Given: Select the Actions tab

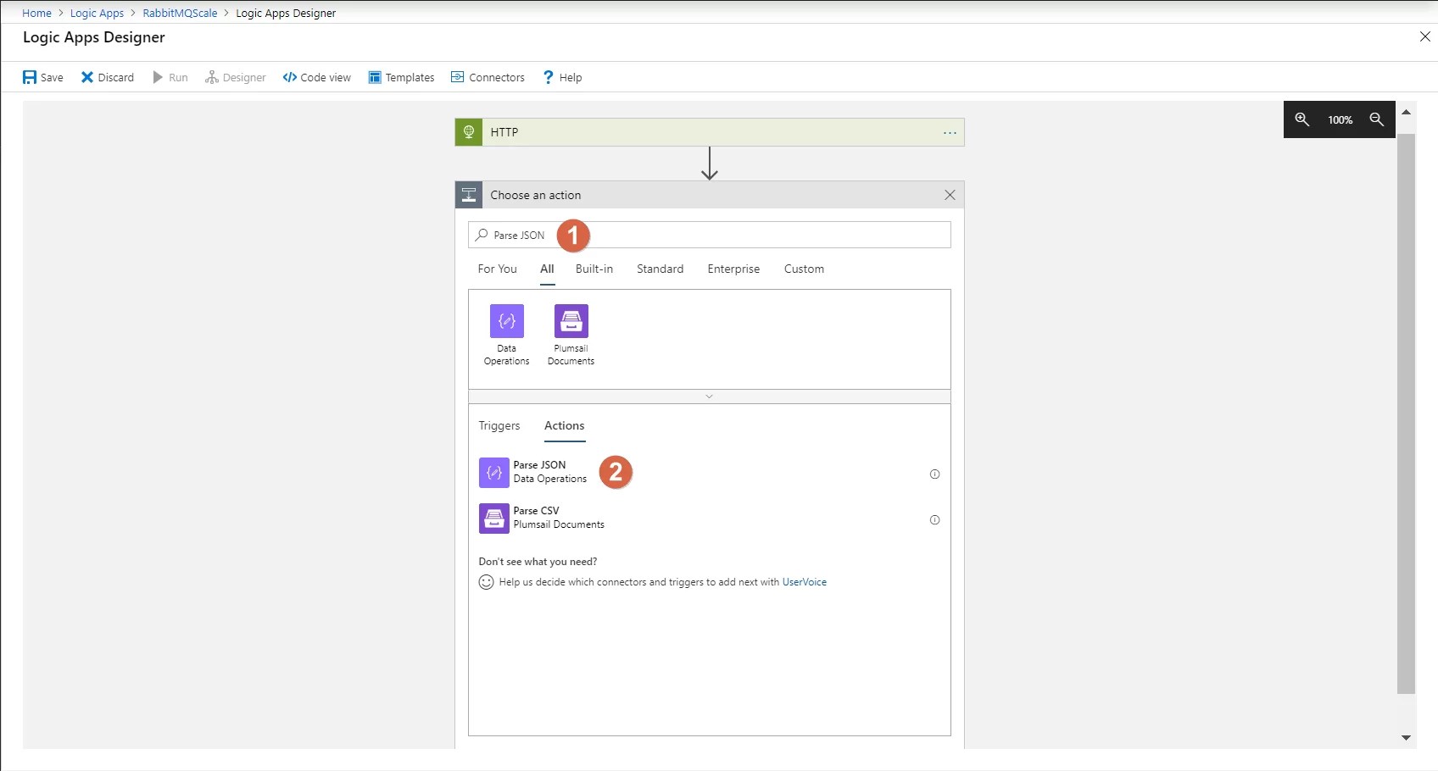Looking at the screenshot, I should tap(565, 425).
